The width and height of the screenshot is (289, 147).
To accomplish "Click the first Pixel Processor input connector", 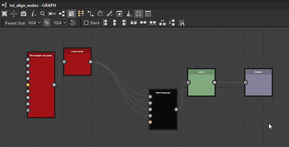I will [x=150, y=96].
